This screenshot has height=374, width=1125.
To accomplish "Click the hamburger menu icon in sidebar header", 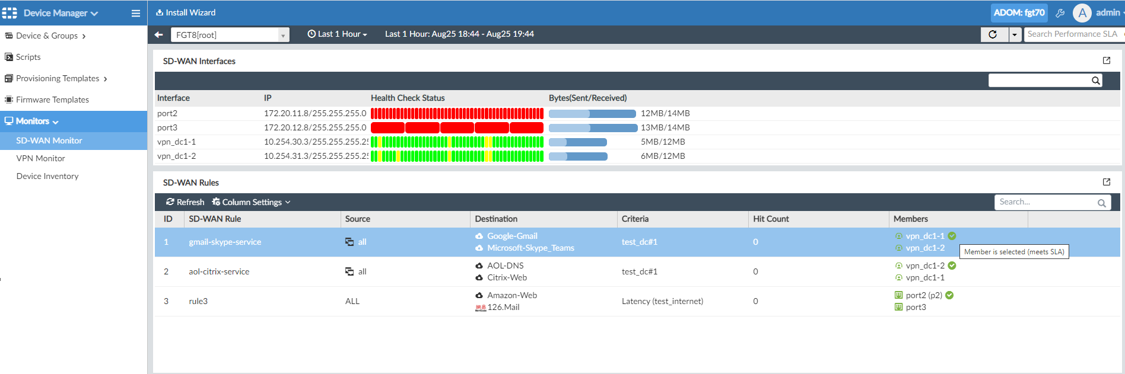I will pos(135,13).
